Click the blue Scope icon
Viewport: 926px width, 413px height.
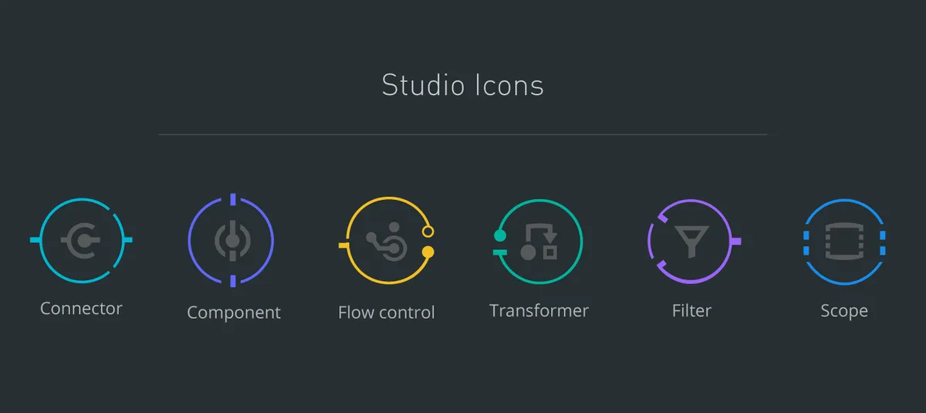click(x=843, y=242)
